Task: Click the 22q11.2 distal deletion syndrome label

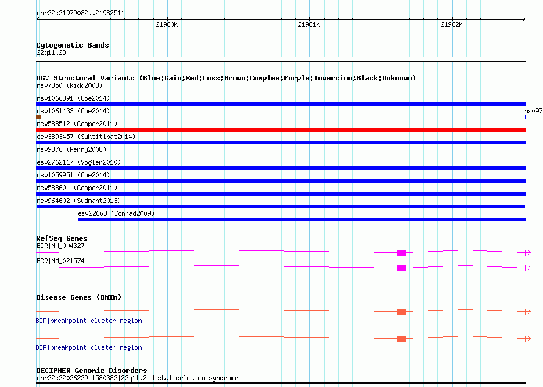Action: click(x=137, y=378)
